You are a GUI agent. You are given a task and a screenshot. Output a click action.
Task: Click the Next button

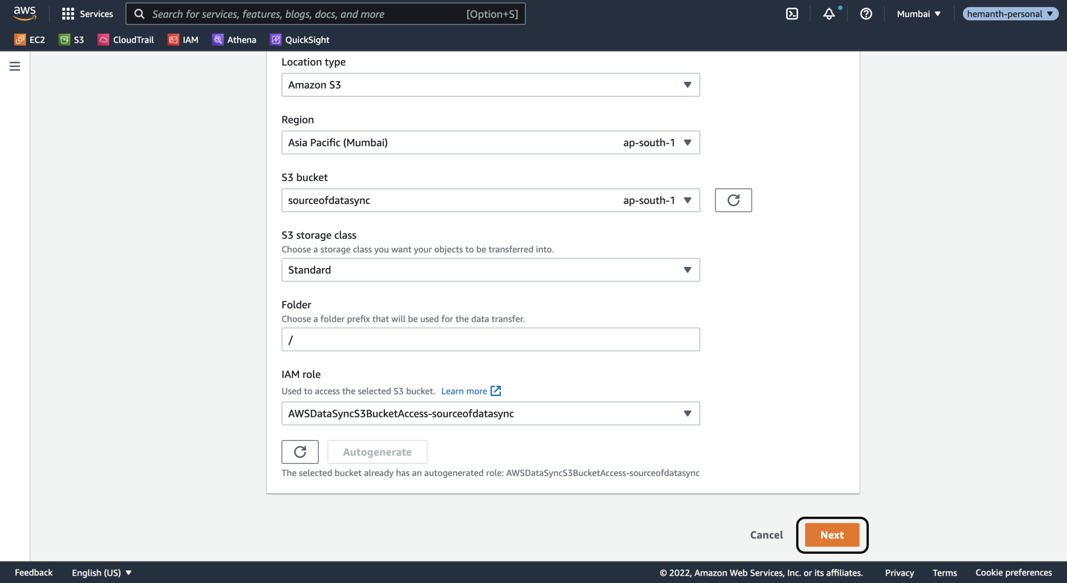(x=832, y=535)
